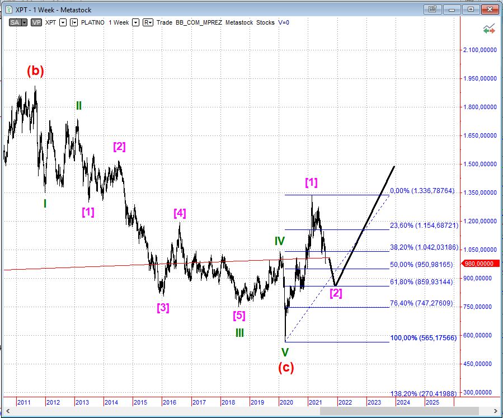
Task: Click the 2025 year label on time axis
Action: tap(432, 402)
